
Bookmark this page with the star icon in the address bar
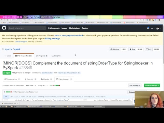coord(143,20)
